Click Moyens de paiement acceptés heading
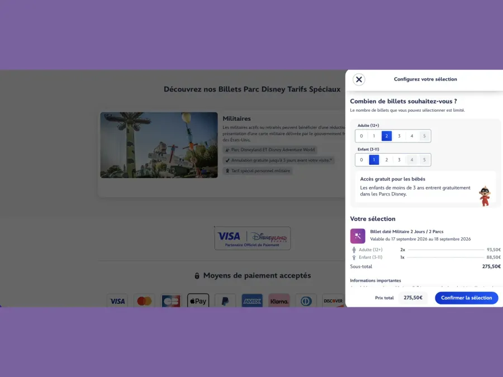Screen dimensions: 503x377 click(257, 276)
